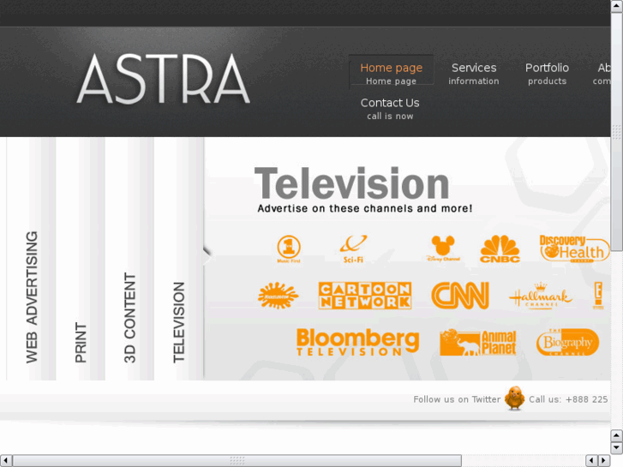Select the Television vertical tab
This screenshot has width=623, height=467.
(179, 258)
